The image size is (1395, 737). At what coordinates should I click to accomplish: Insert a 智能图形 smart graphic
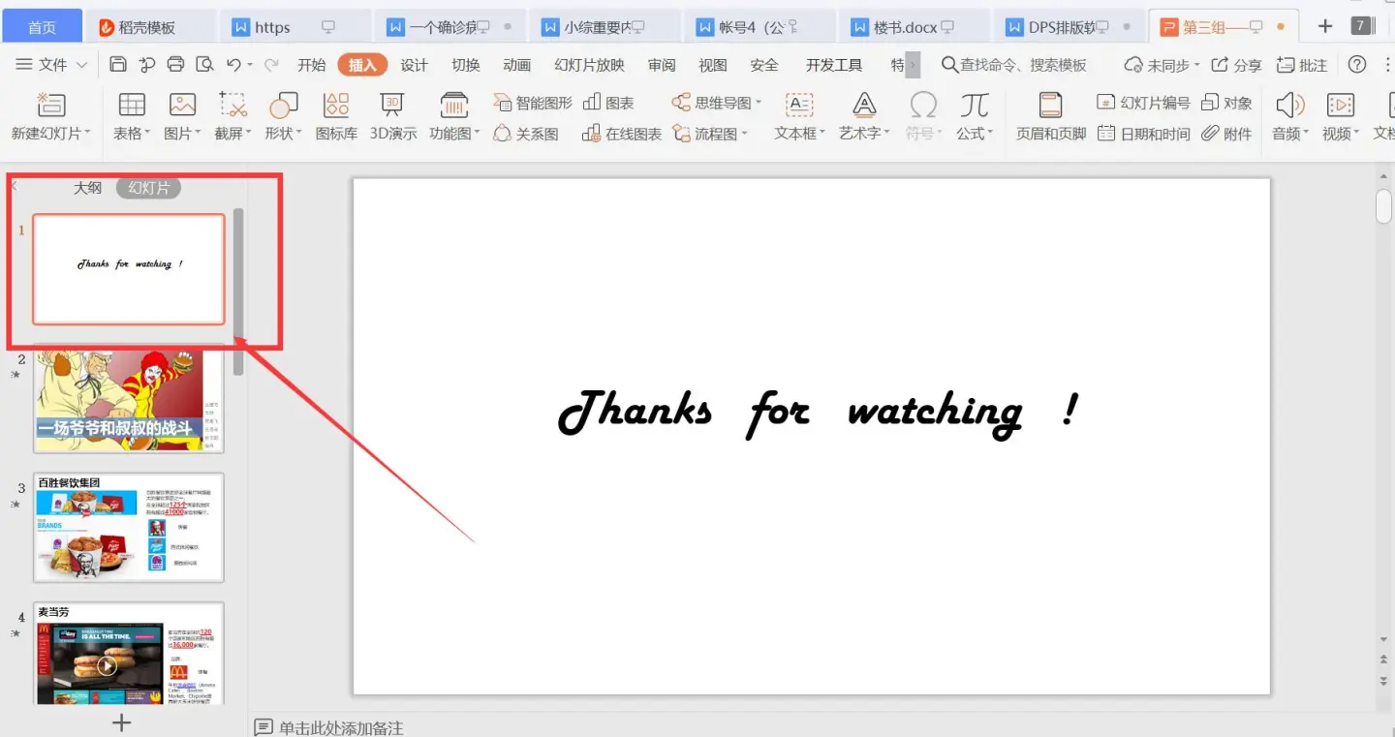coord(533,103)
